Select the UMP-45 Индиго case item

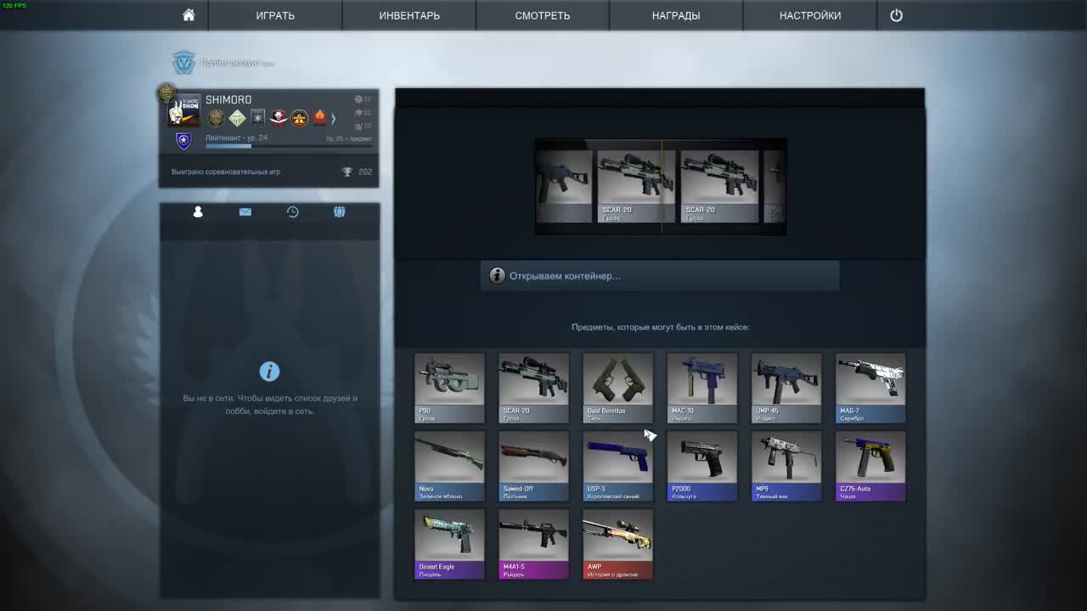[786, 389]
